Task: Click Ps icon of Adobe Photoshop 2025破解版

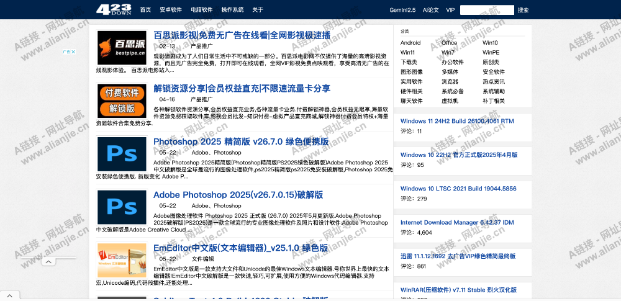Action: [122, 207]
